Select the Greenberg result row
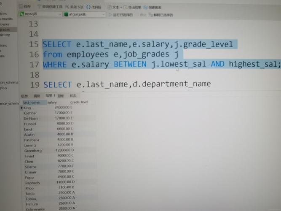The width and height of the screenshot is (281, 211). [x=59, y=150]
